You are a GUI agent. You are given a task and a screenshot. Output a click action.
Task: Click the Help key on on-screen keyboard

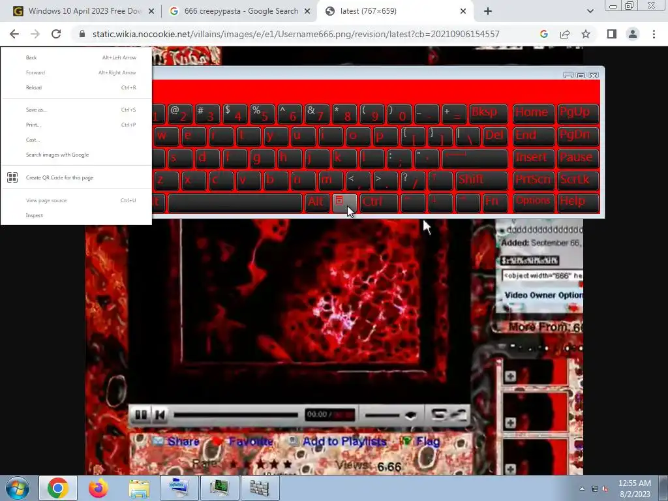(577, 203)
